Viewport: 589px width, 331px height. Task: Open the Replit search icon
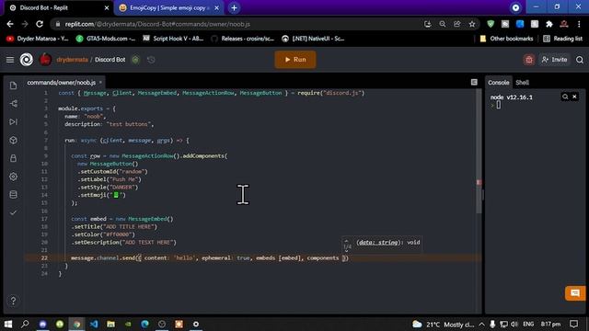(x=580, y=60)
